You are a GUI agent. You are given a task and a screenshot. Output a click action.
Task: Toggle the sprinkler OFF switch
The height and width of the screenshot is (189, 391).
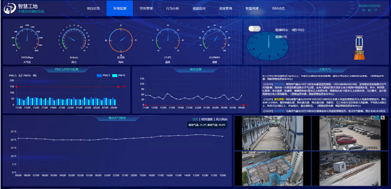(254, 29)
